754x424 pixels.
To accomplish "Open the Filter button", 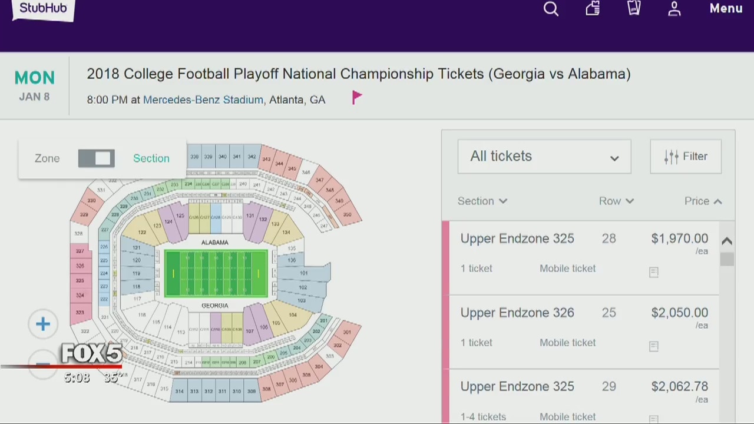I will coord(686,157).
